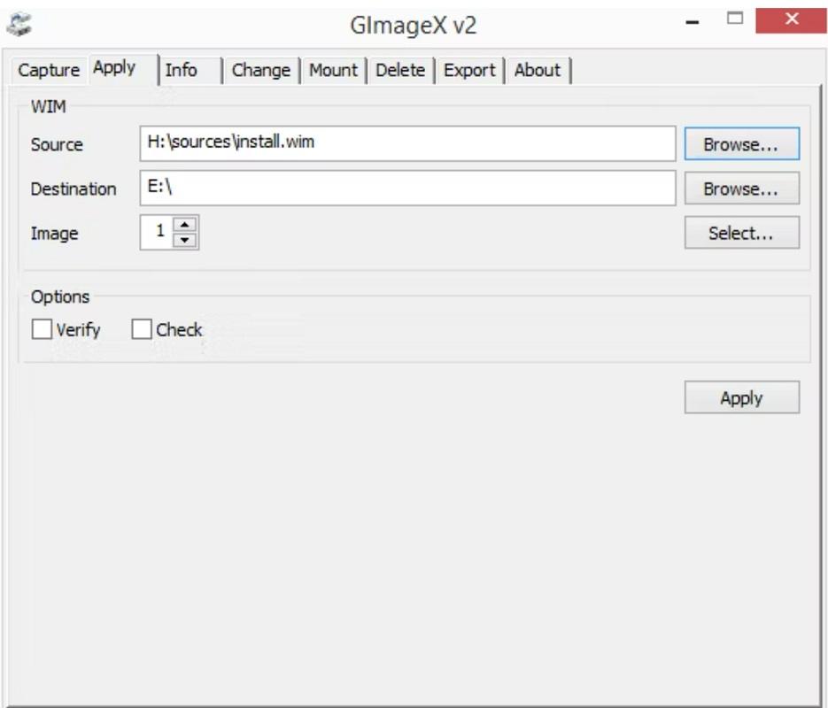Minimize the GImageX window
Screen dimensions: 828x708
click(695, 21)
